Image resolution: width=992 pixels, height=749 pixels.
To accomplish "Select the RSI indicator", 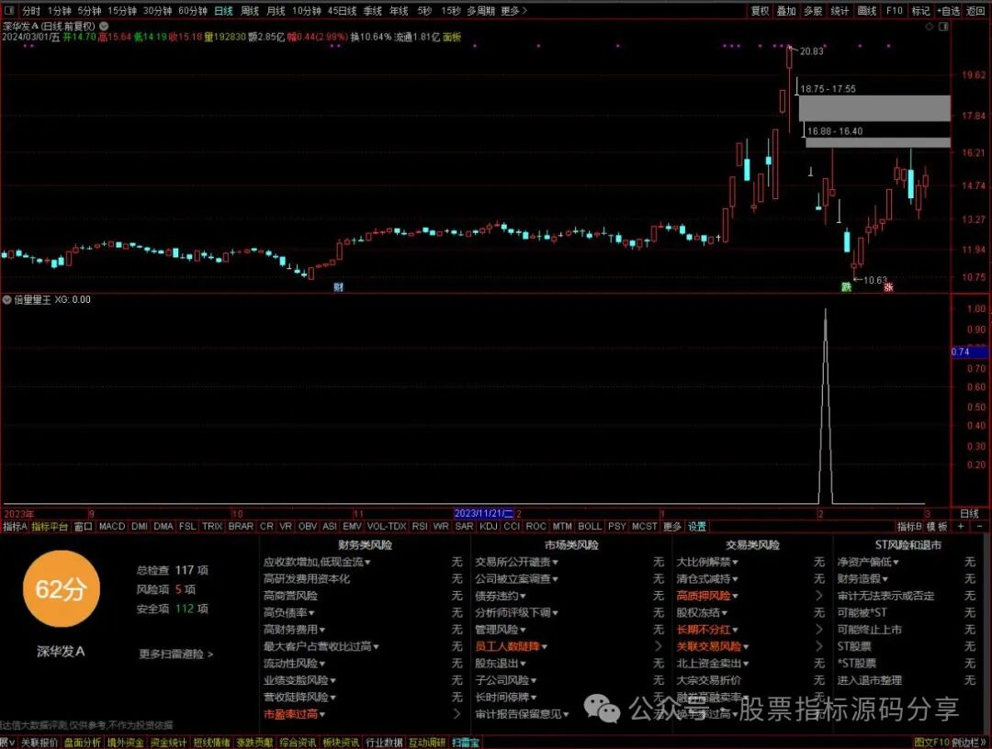I will (x=420, y=526).
